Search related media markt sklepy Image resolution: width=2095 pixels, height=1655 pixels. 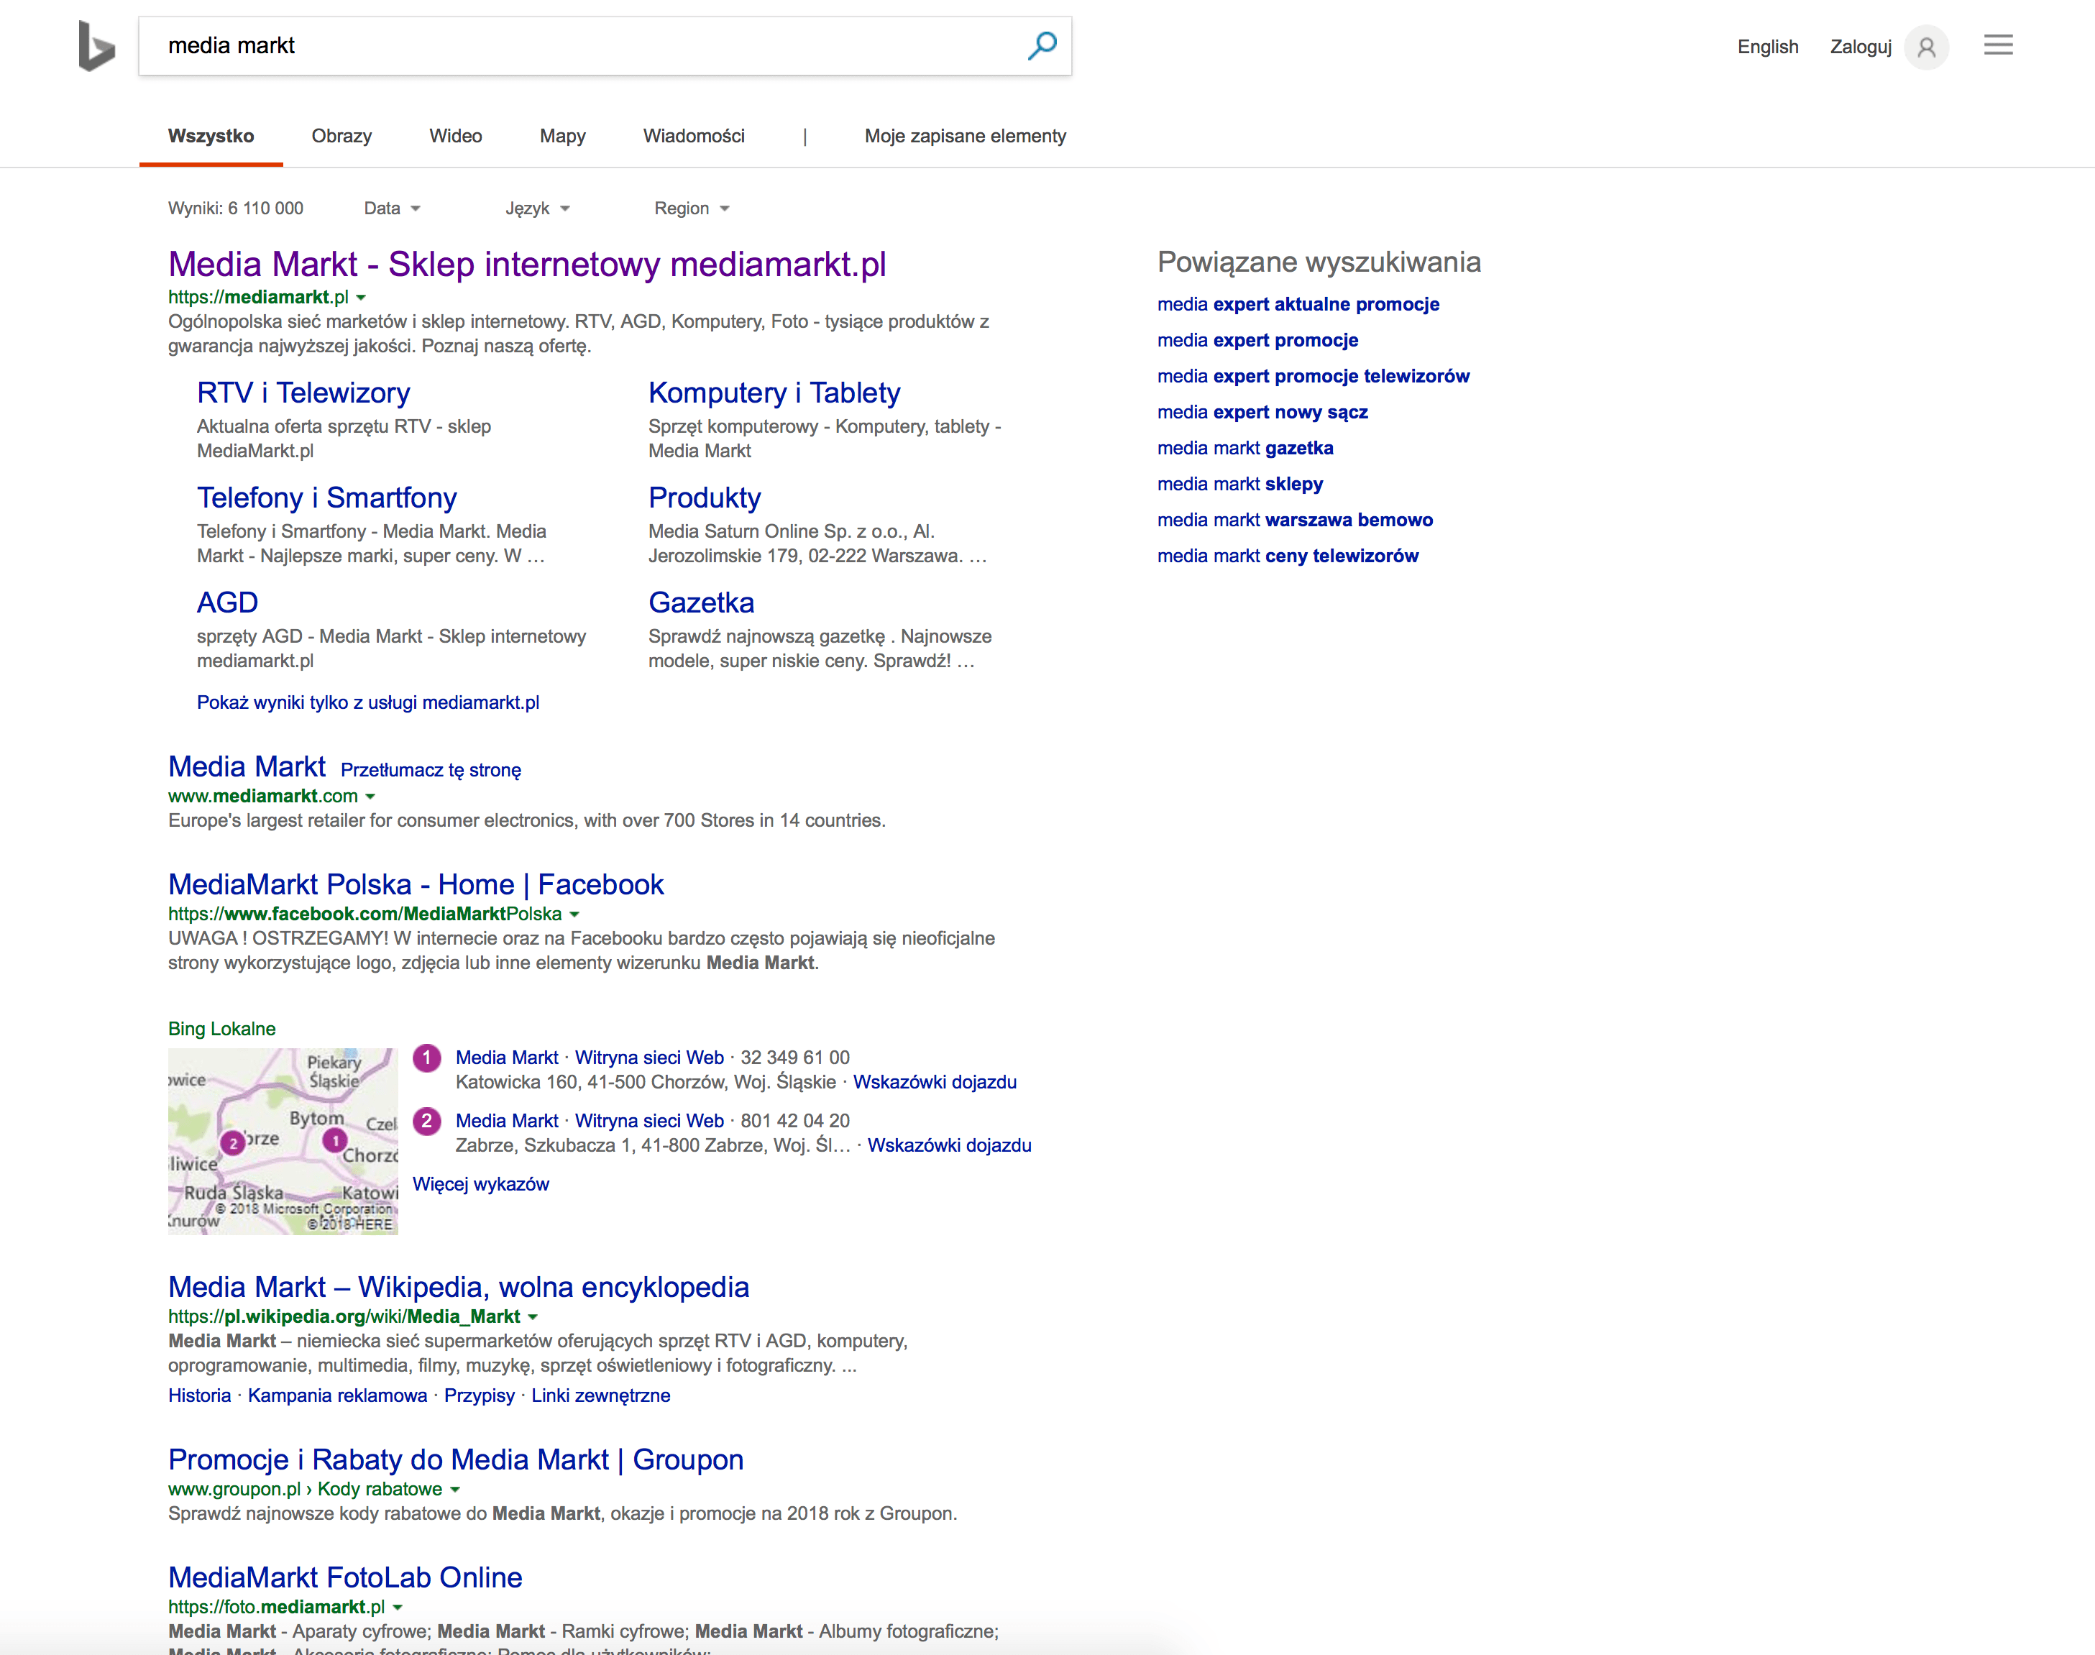click(1240, 484)
